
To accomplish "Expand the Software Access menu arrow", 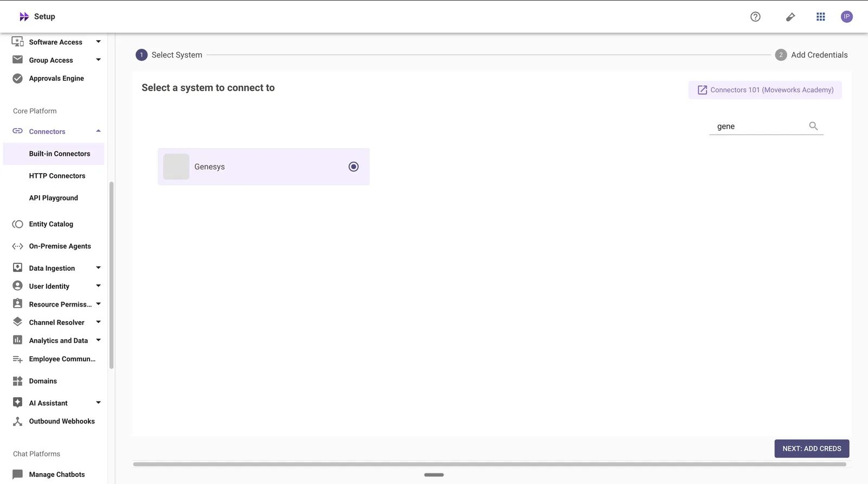I will tap(98, 42).
